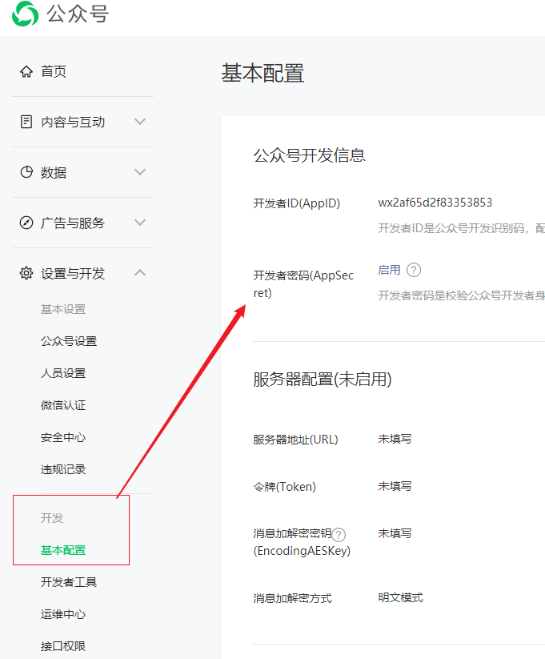Open 安全中心 page
The width and height of the screenshot is (545, 659).
pyautogui.click(x=63, y=437)
